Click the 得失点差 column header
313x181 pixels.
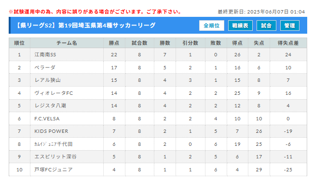(288, 43)
